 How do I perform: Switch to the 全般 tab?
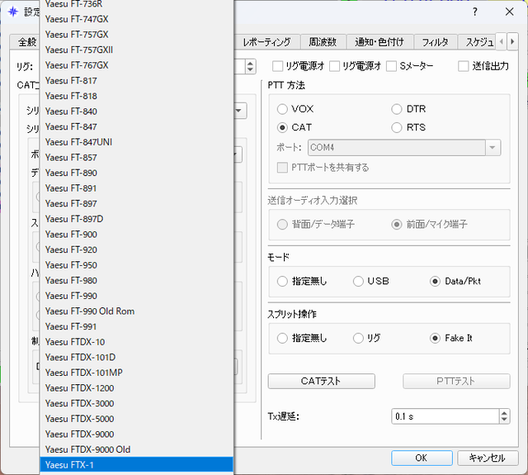click(26, 42)
